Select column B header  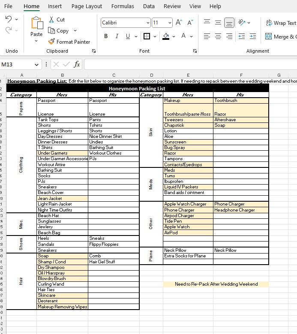(x=63, y=75)
